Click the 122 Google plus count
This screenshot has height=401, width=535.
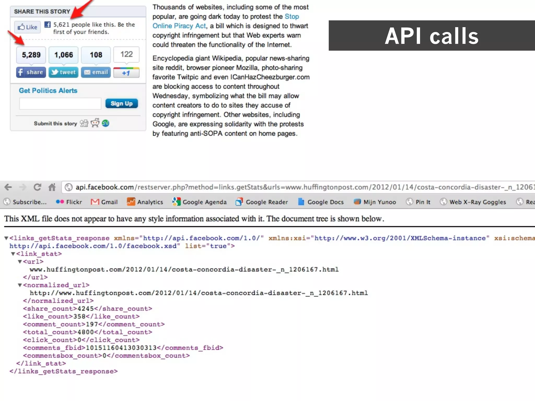(126, 54)
